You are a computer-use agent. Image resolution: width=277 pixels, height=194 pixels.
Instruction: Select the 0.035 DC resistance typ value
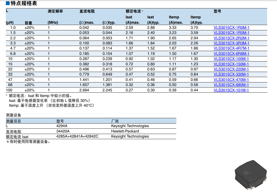(x=107, y=28)
